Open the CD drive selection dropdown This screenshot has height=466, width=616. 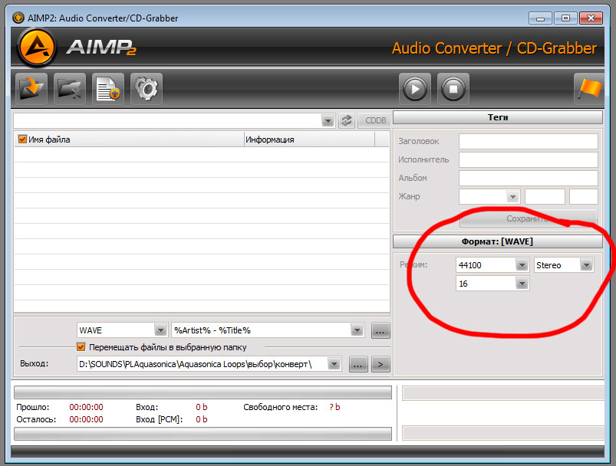click(x=328, y=120)
